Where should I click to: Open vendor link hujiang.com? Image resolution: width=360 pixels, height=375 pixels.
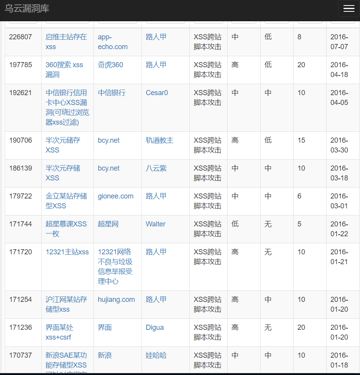tap(116, 300)
